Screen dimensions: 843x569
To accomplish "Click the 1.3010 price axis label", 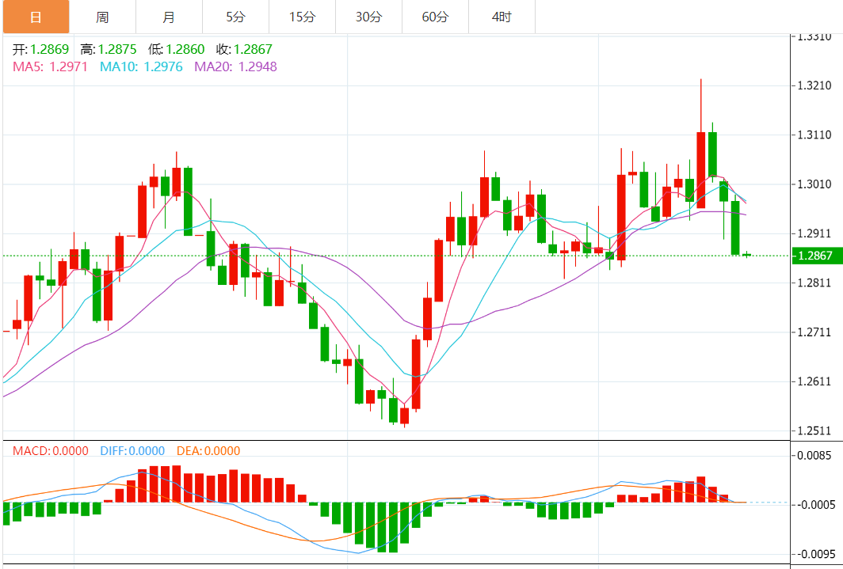I will [x=814, y=184].
